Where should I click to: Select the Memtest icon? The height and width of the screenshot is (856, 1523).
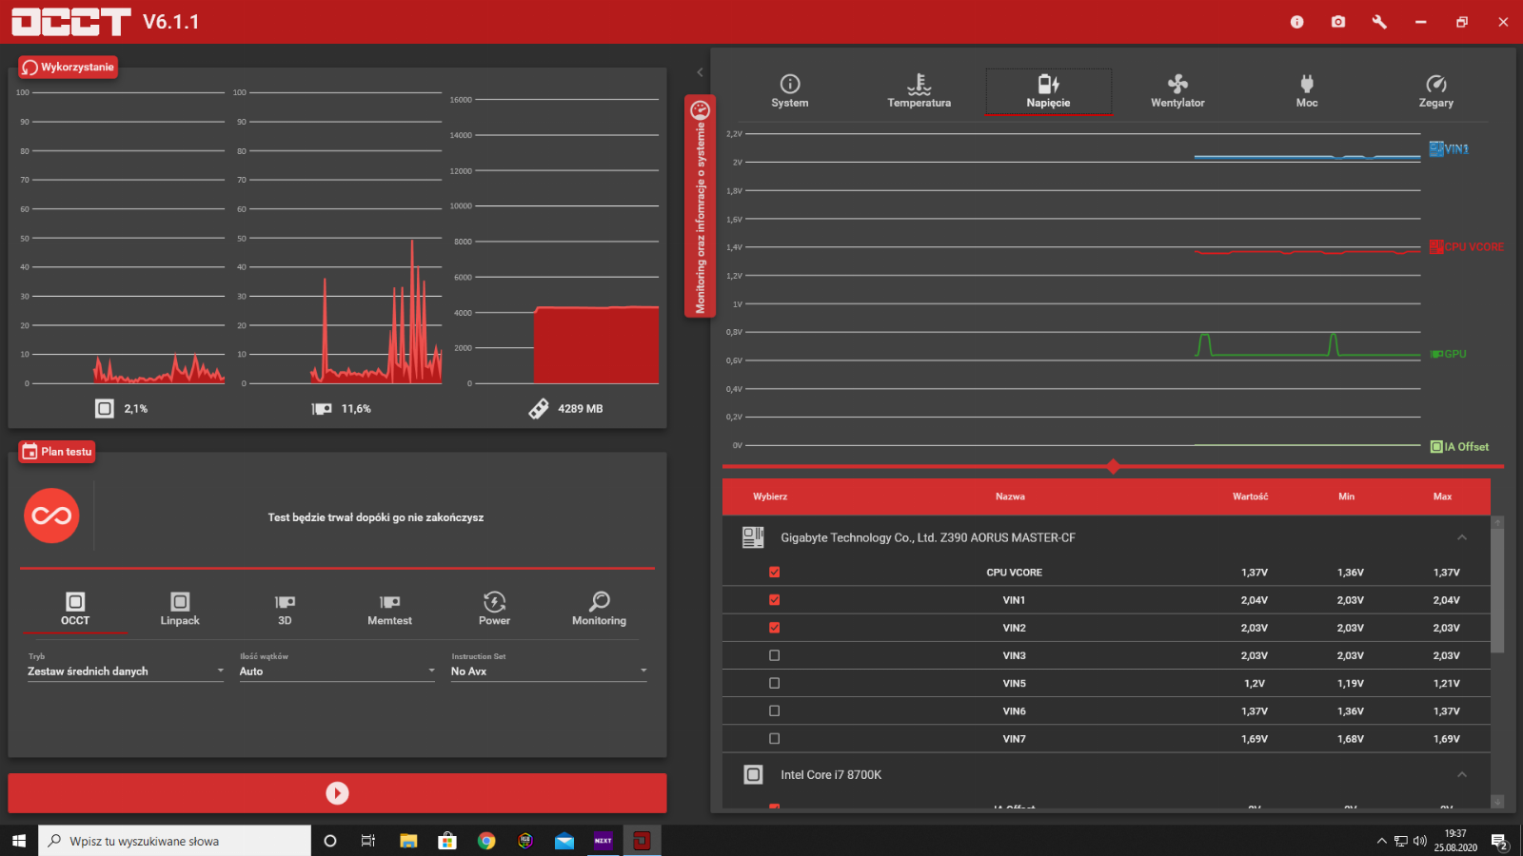[x=389, y=609]
